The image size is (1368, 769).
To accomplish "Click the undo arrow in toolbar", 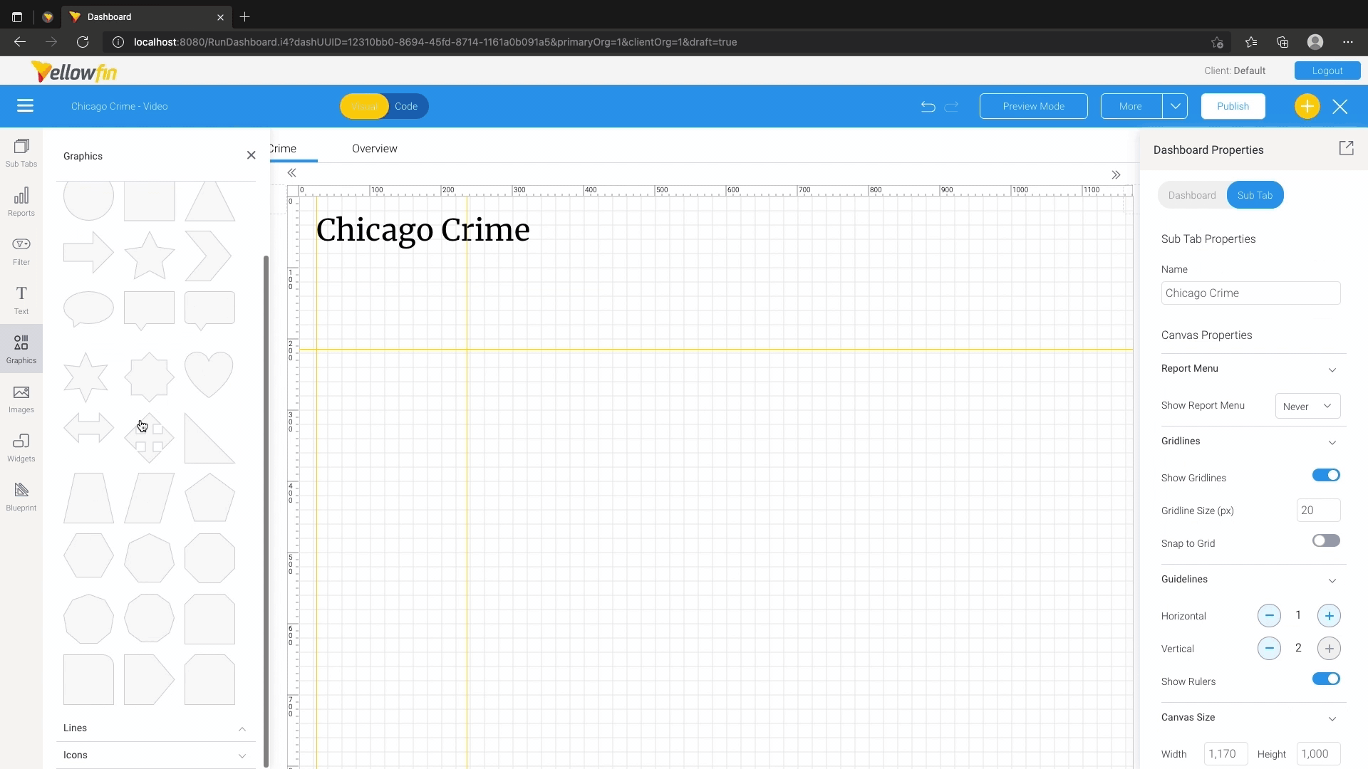I will pos(928,107).
